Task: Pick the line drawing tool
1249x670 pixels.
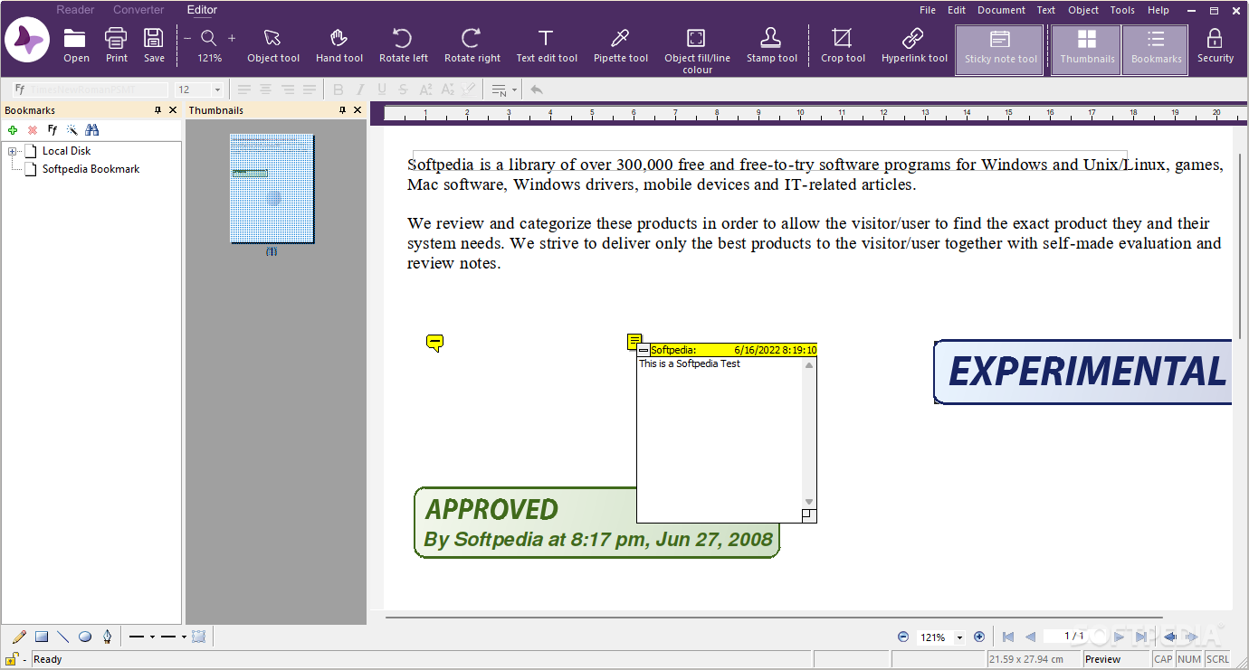Action: point(63,637)
